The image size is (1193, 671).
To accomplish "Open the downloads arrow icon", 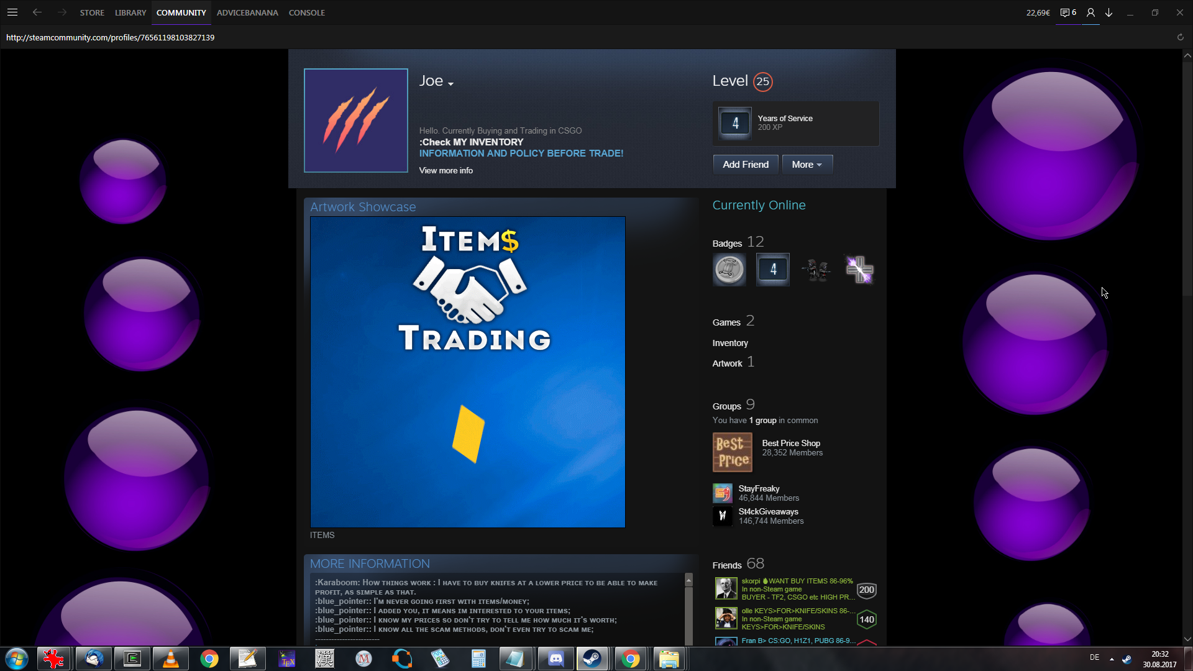I will click(1109, 12).
